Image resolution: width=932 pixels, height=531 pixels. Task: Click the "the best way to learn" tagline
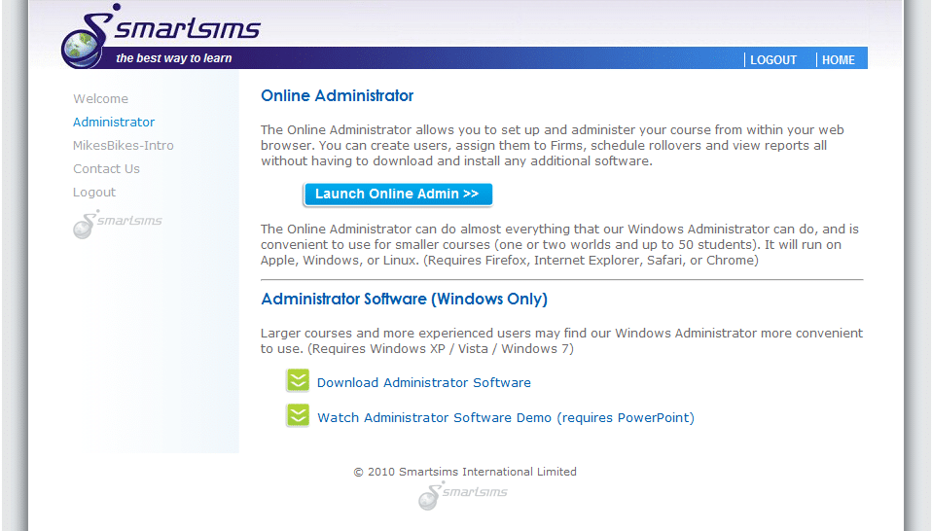point(174,58)
